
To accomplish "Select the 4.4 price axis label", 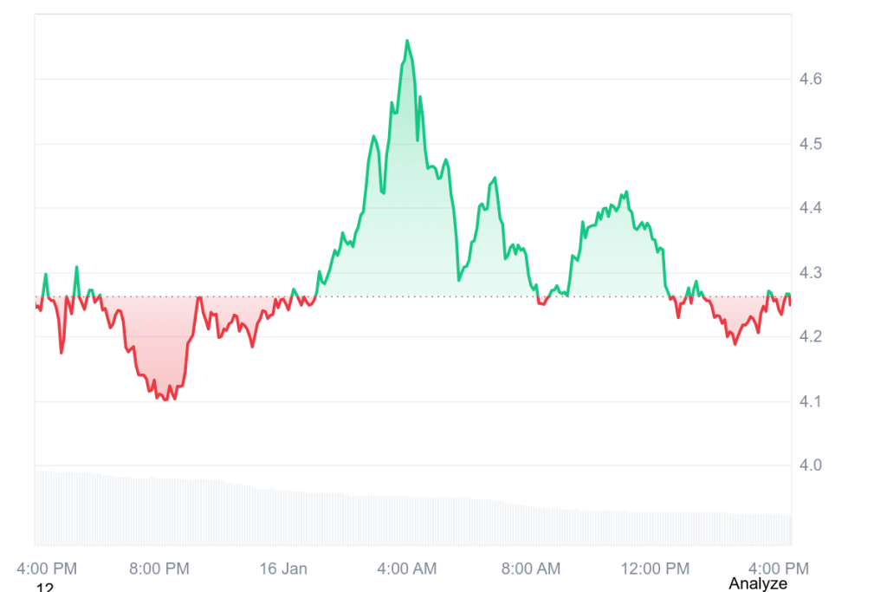I will [x=811, y=209].
